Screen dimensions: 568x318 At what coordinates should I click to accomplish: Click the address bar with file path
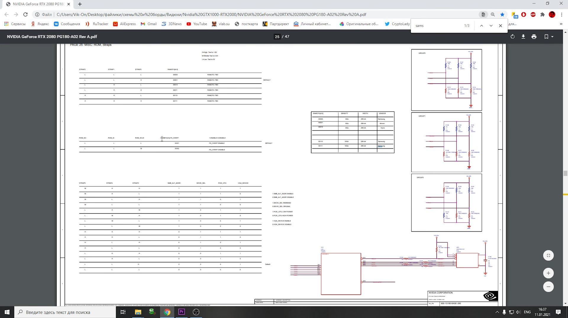211,14
